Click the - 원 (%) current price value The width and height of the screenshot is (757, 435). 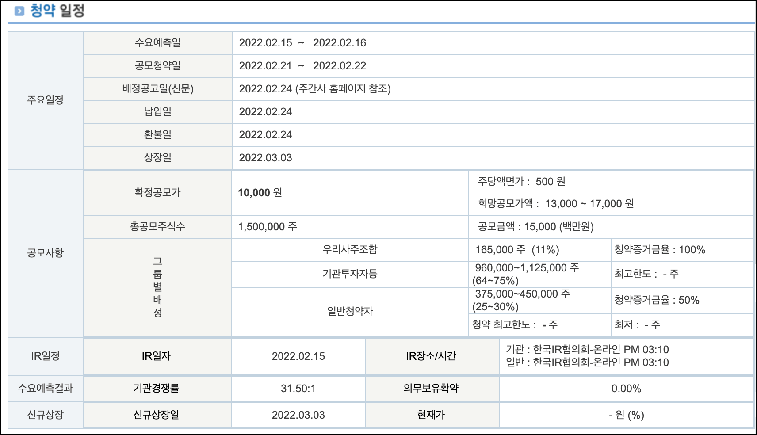tap(627, 415)
